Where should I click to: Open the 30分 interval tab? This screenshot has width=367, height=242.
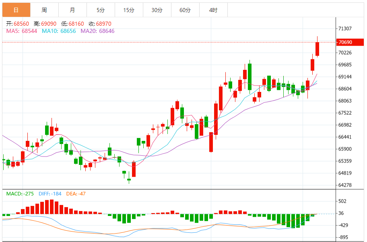click(157, 10)
